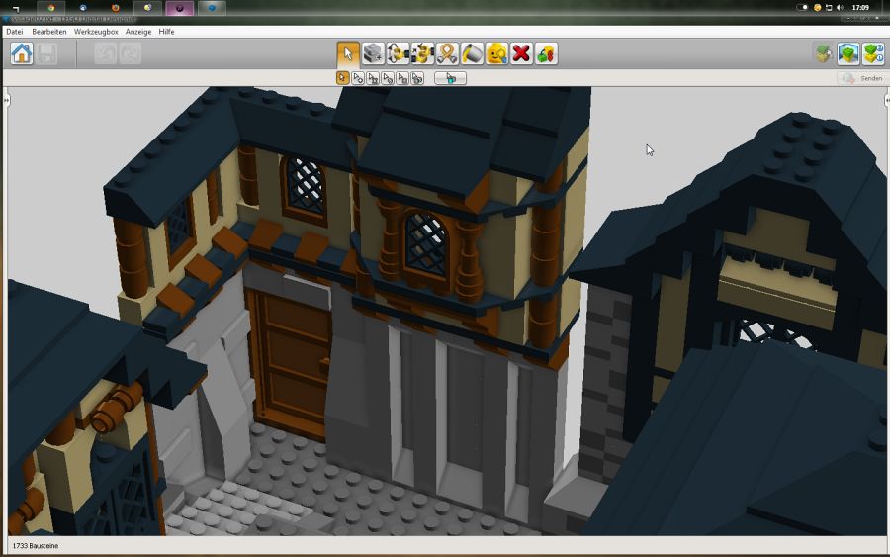Click the Senden button
890x557 pixels.
coord(862,78)
